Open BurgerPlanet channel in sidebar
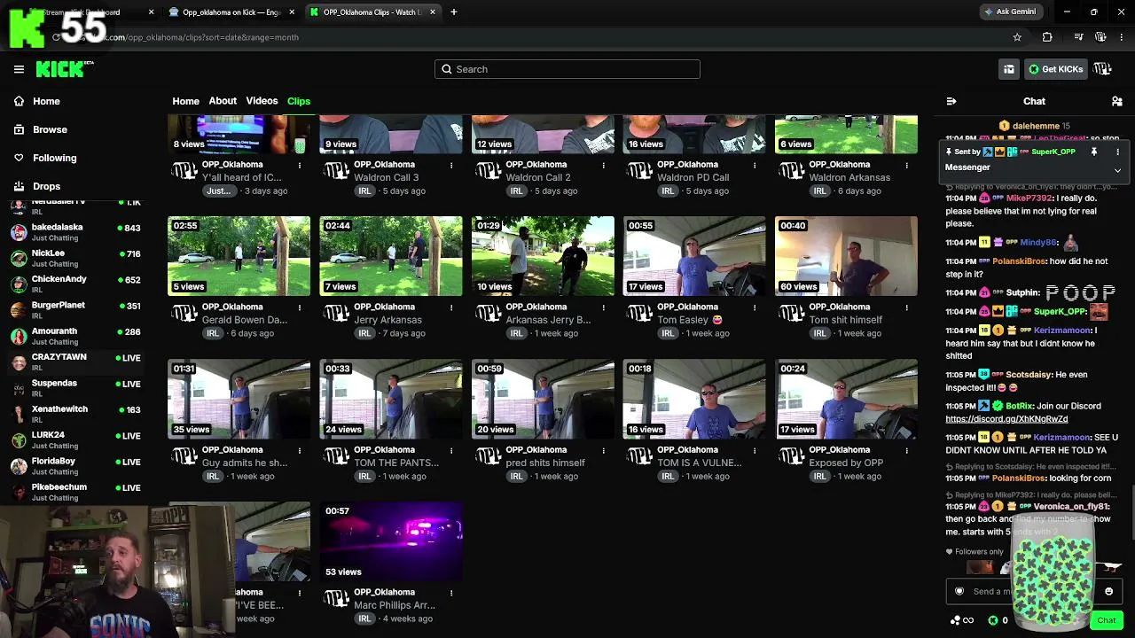 [76, 310]
